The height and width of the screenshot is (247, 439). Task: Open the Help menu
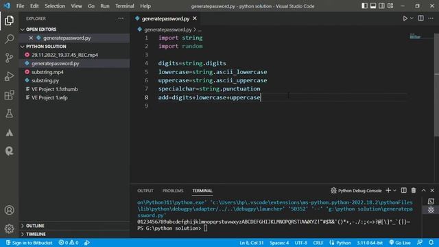tap(145, 6)
